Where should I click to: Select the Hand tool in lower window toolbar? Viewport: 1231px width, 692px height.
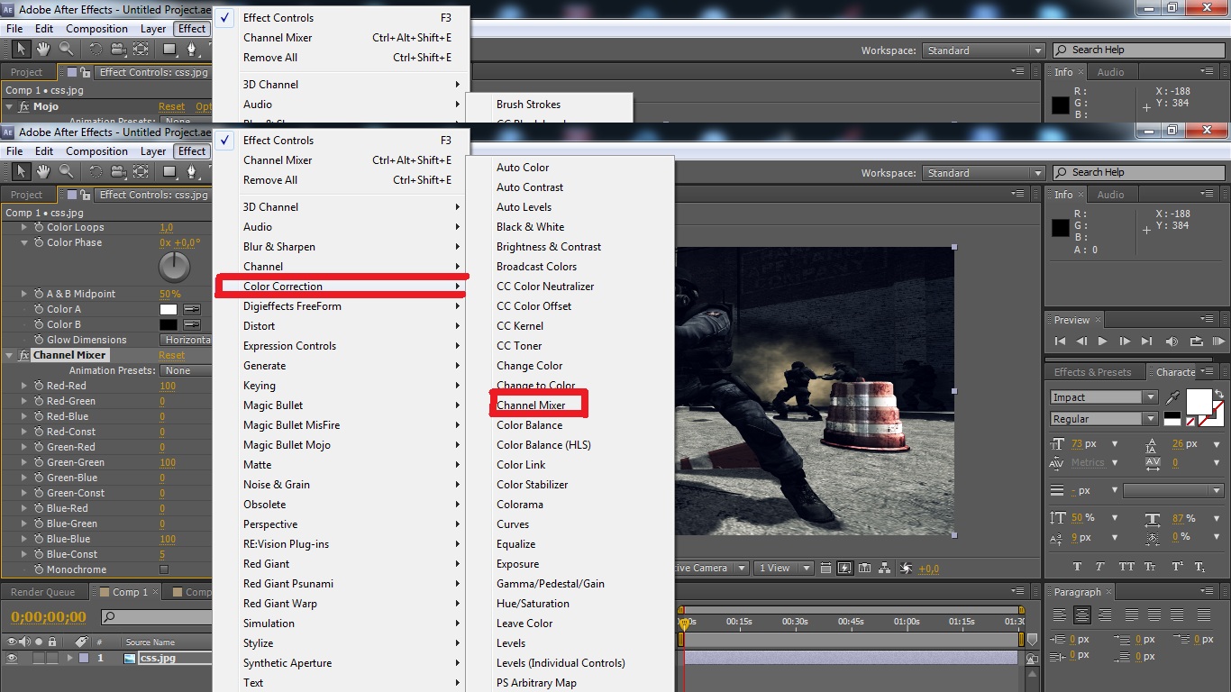click(x=43, y=171)
